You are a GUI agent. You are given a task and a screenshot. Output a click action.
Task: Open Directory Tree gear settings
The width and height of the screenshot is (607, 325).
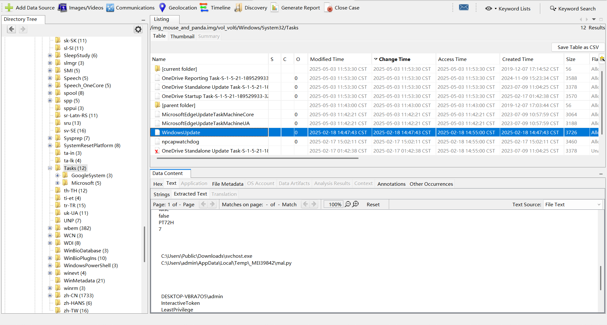[138, 29]
